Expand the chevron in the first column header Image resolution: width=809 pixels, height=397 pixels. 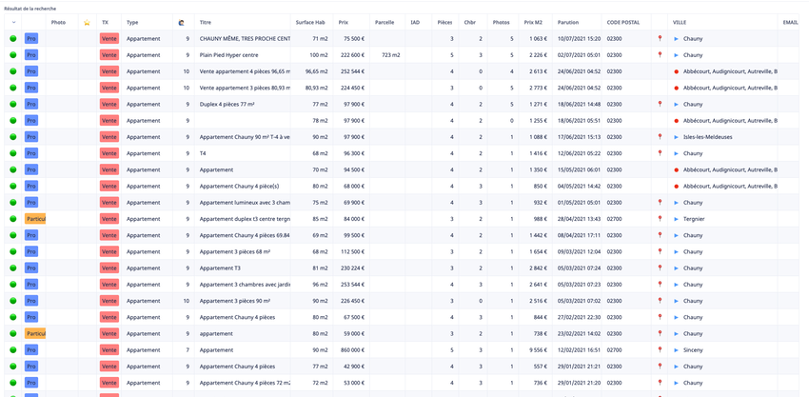[13, 22]
